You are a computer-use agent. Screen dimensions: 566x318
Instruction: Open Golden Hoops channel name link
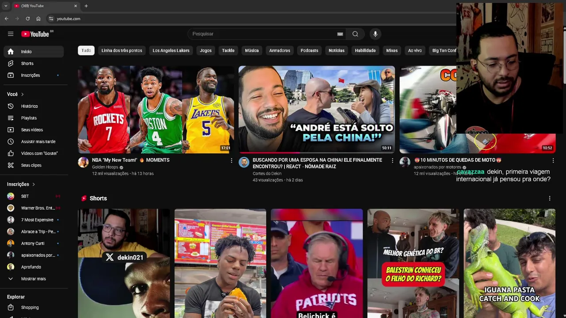click(x=105, y=167)
